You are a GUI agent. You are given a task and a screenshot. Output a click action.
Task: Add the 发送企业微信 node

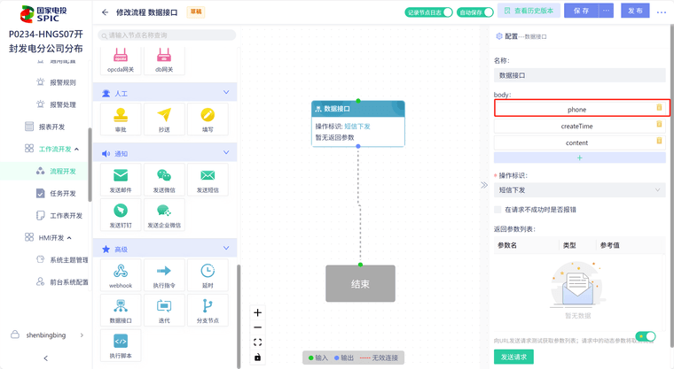[164, 215]
